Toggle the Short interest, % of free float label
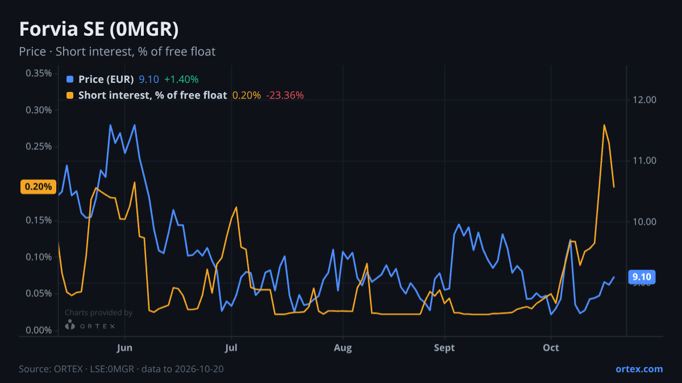This screenshot has height=383, width=682. pos(153,95)
